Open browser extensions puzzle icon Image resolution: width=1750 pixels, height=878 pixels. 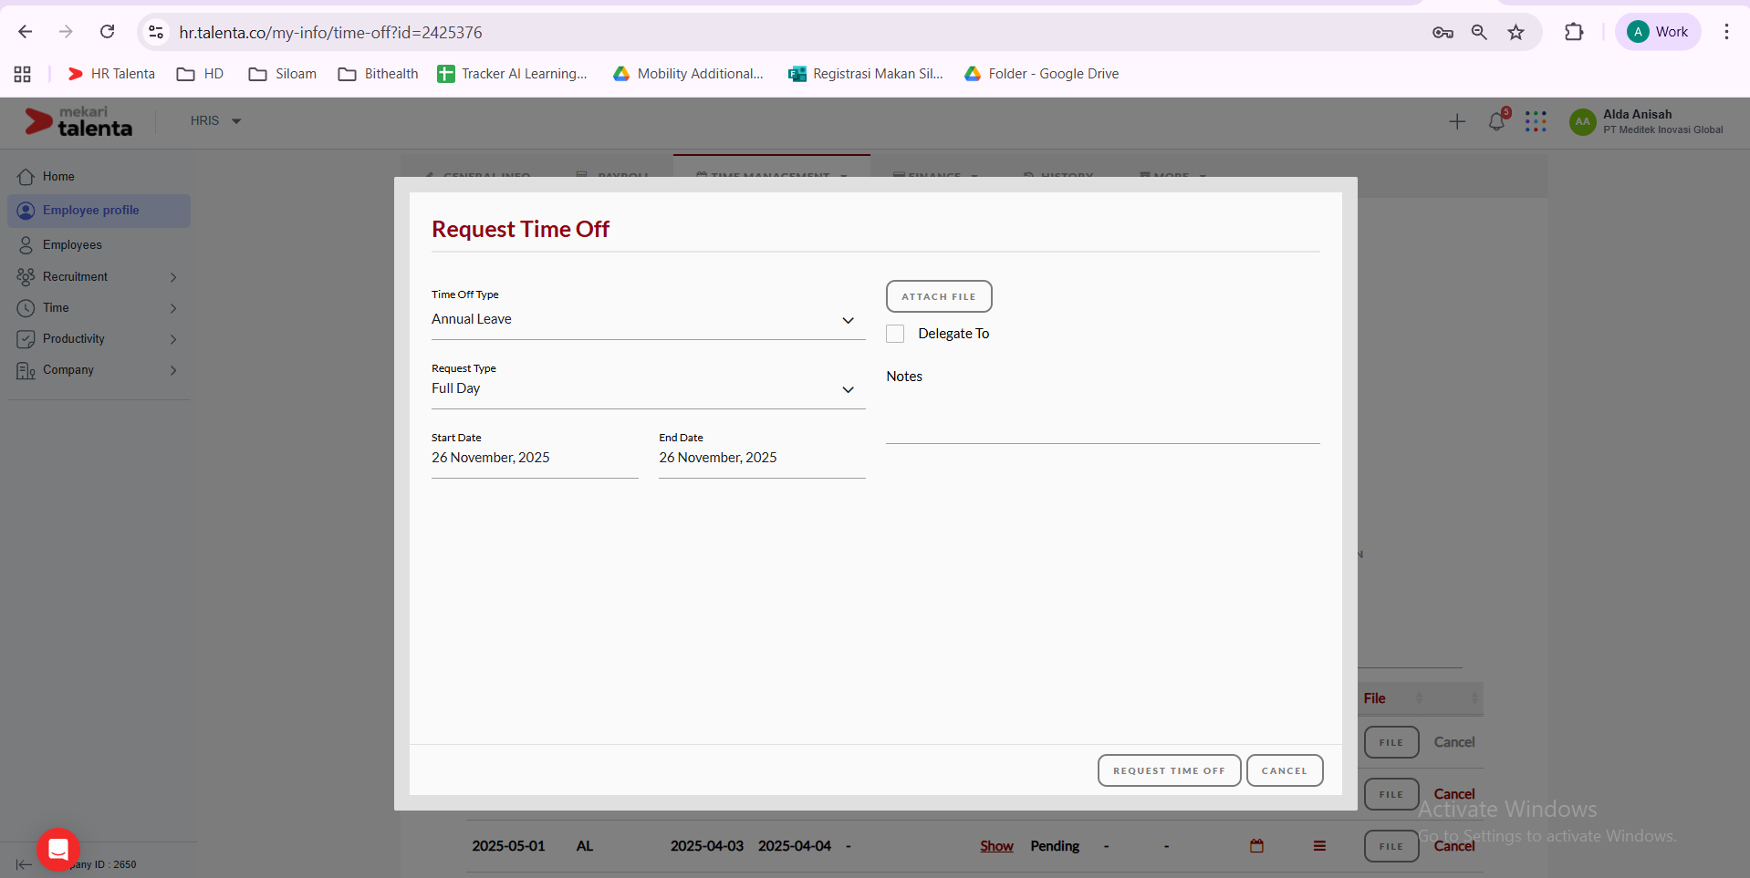[x=1574, y=32]
